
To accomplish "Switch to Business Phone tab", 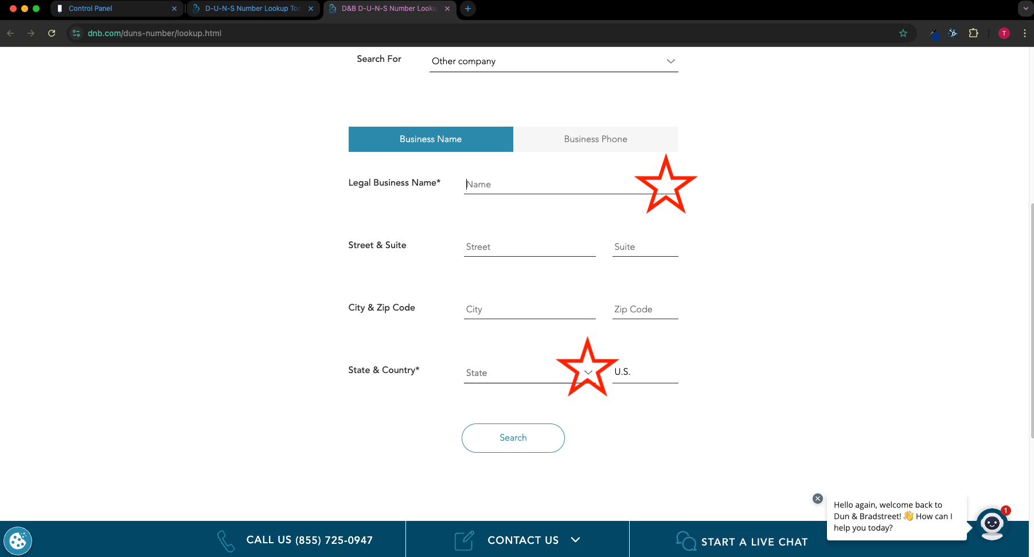I will (x=595, y=139).
